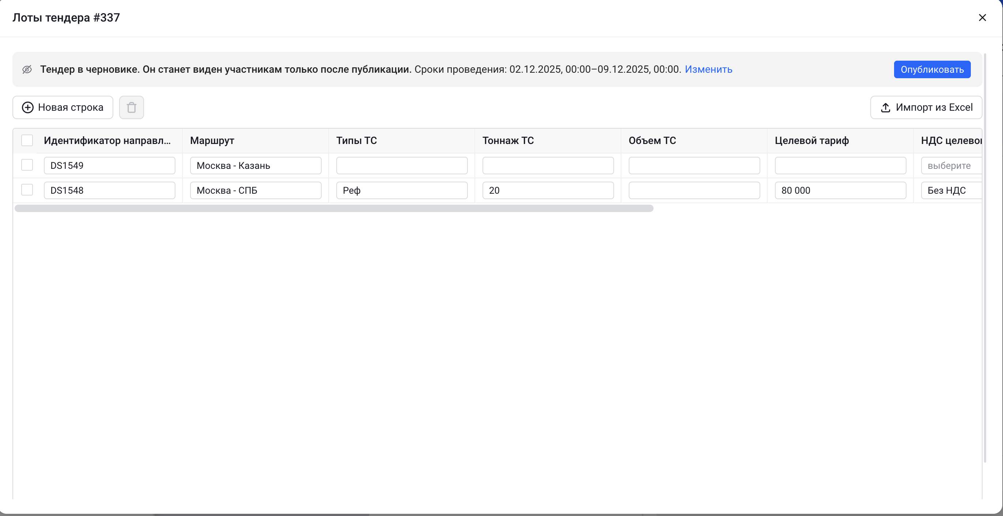Click the Целевой тариф column header

pyautogui.click(x=811, y=140)
